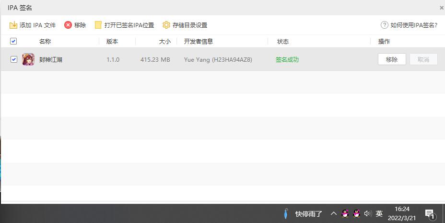Image resolution: width=445 pixels, height=223 pixels.
Task: Click the gear icon for storage directory settings
Action: [166, 25]
